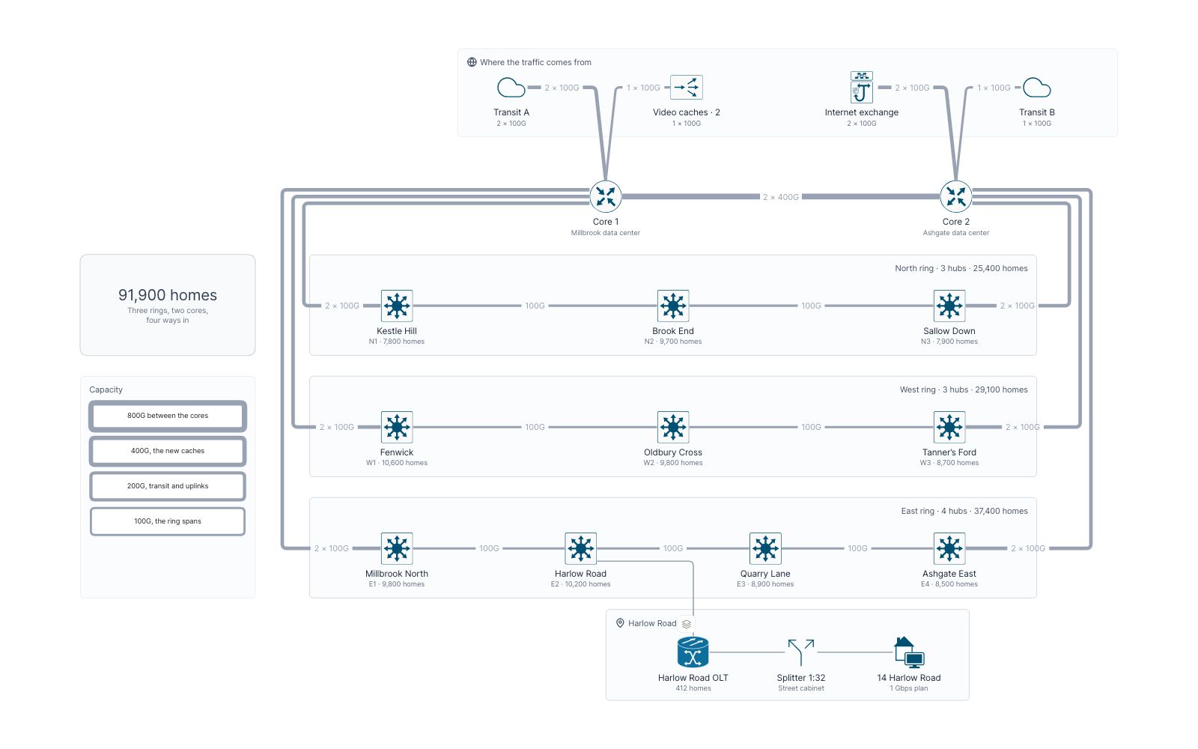Select the Tanner's Ford switch icon

pos(949,427)
